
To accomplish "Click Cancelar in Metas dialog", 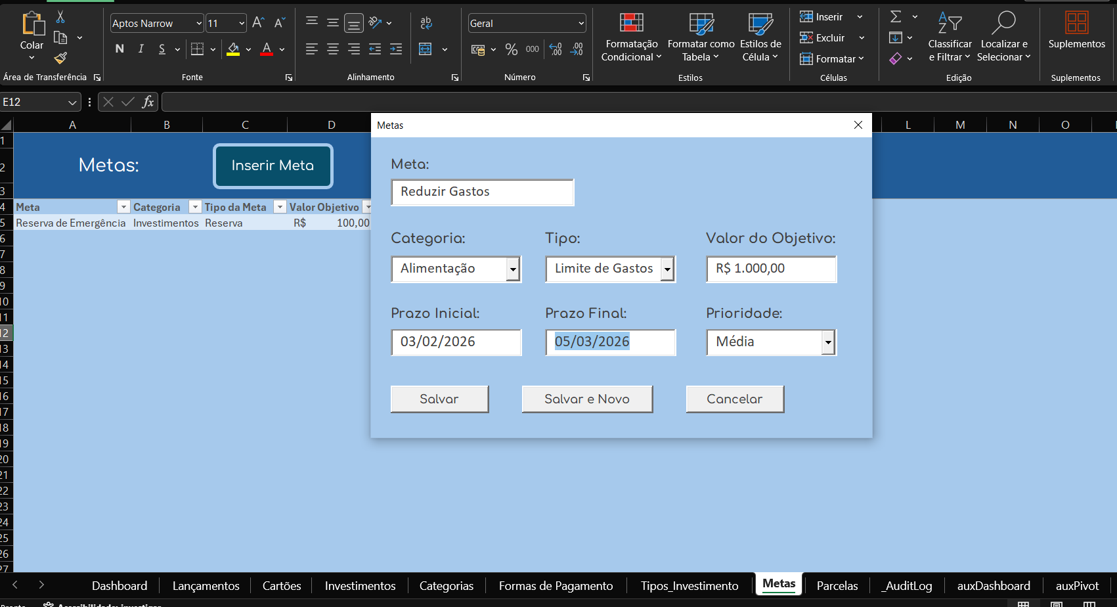I will coord(735,399).
